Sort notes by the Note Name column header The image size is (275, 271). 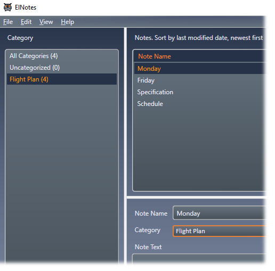[200, 56]
